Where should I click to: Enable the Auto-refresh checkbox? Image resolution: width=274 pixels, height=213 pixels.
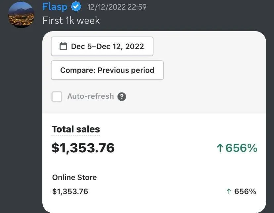[57, 97]
